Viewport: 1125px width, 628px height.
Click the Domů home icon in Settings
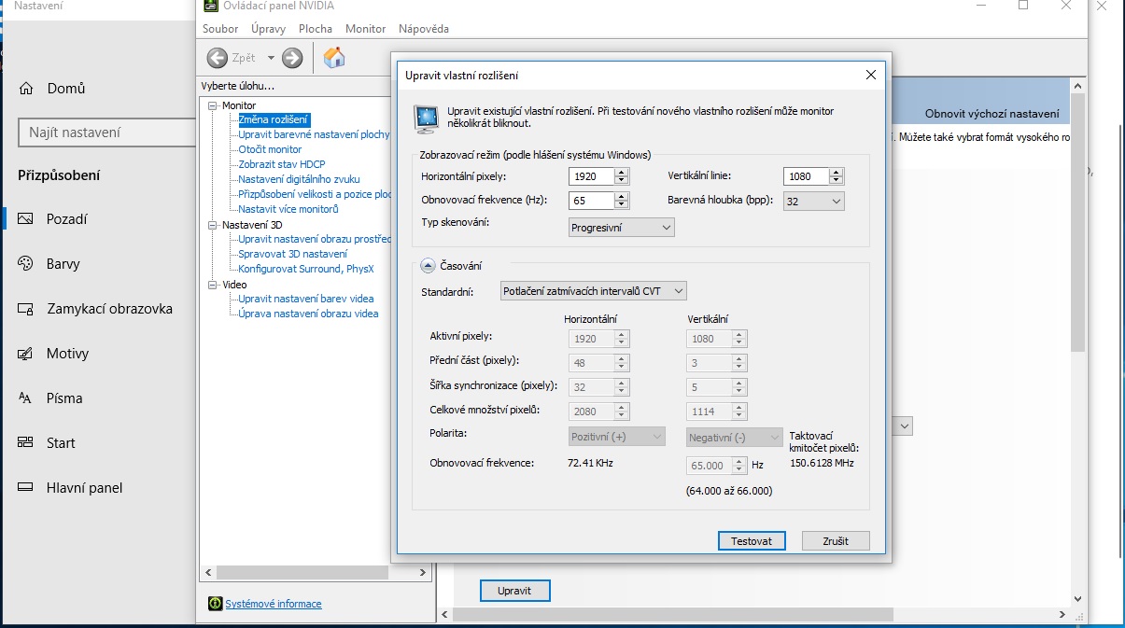[x=26, y=89]
